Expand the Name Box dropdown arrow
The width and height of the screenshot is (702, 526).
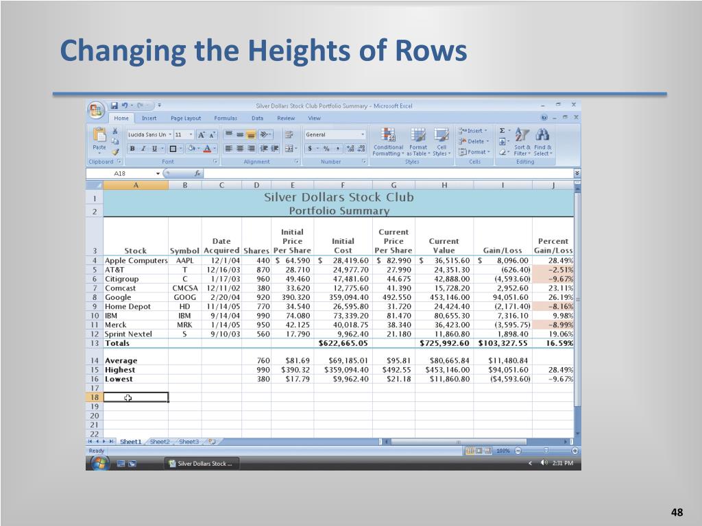[x=158, y=173]
